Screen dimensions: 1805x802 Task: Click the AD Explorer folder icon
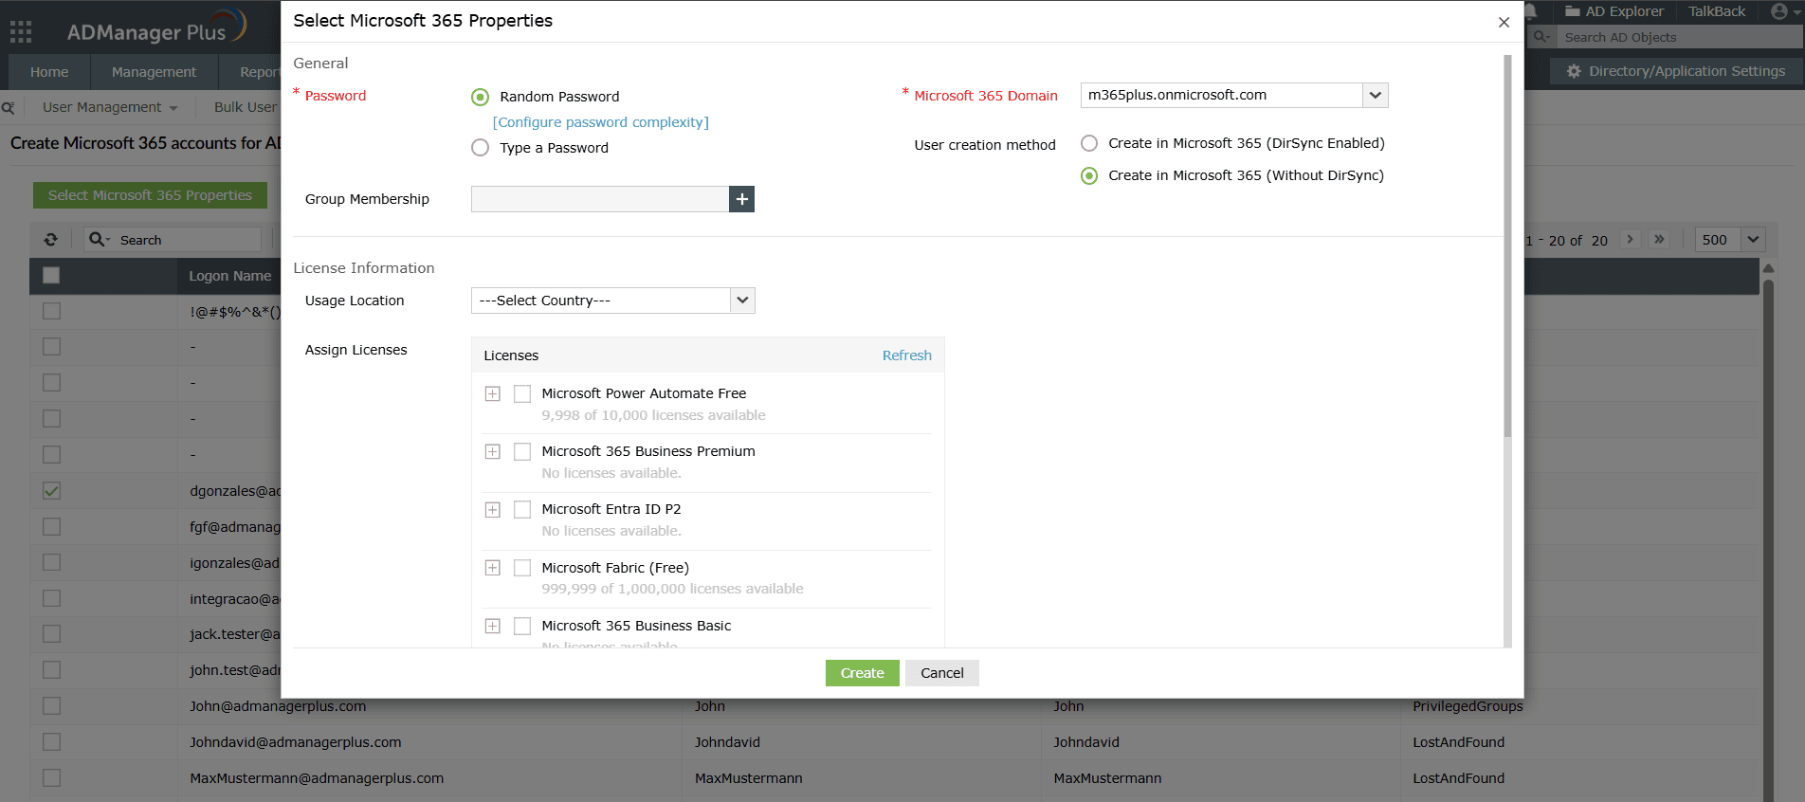pos(1572,11)
